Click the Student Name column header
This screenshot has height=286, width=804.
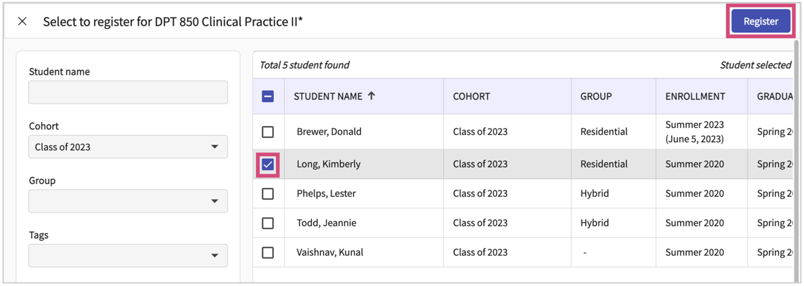(x=328, y=96)
